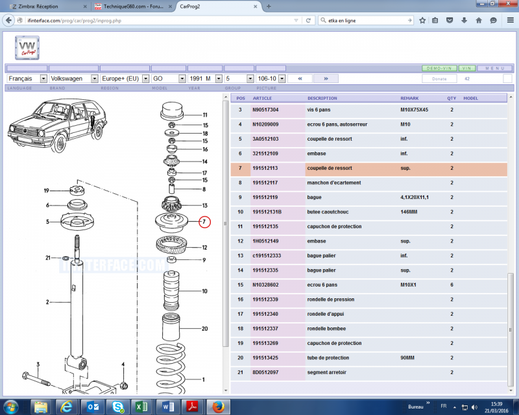519x415 pixels.
Task: Open the Europe+ (EU) region dropdown
Action: point(125,78)
